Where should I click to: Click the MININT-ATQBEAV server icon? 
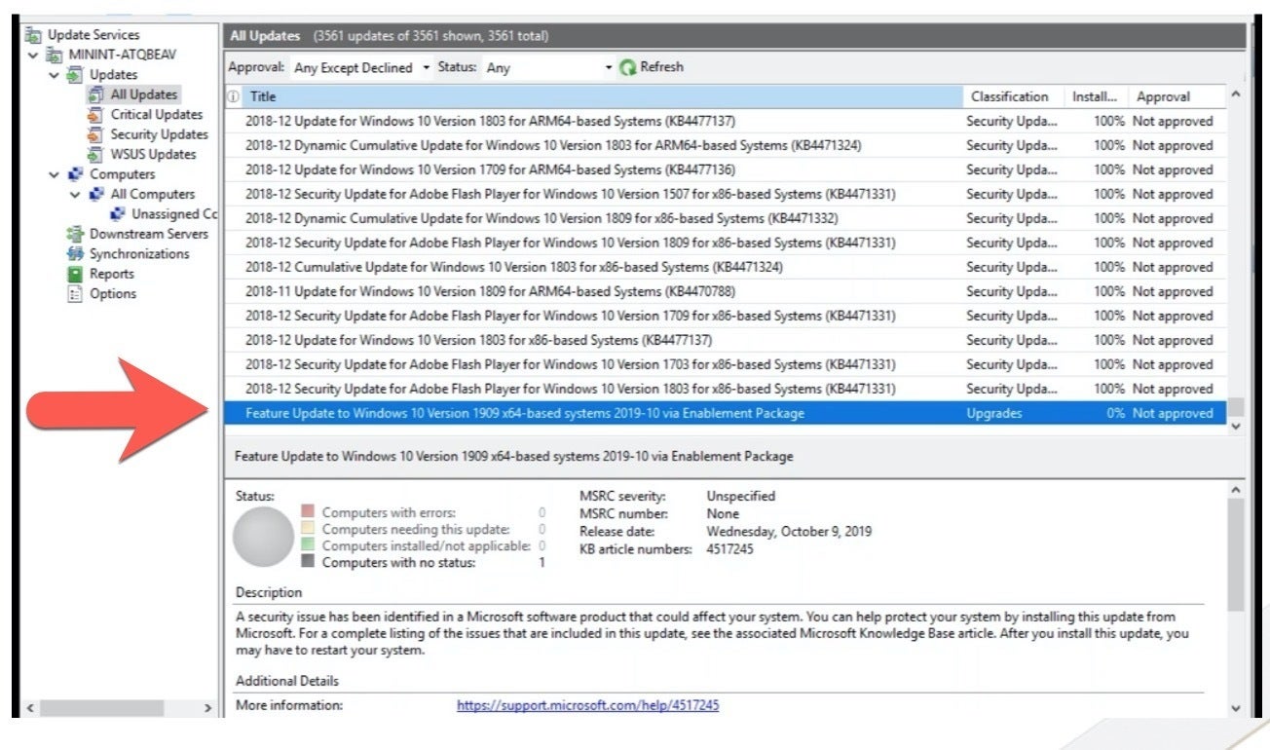click(55, 55)
